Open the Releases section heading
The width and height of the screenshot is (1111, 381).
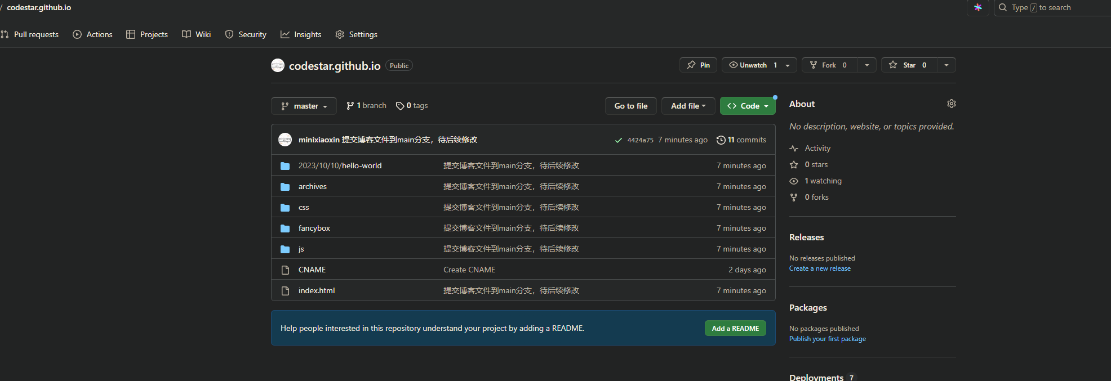[x=807, y=237]
